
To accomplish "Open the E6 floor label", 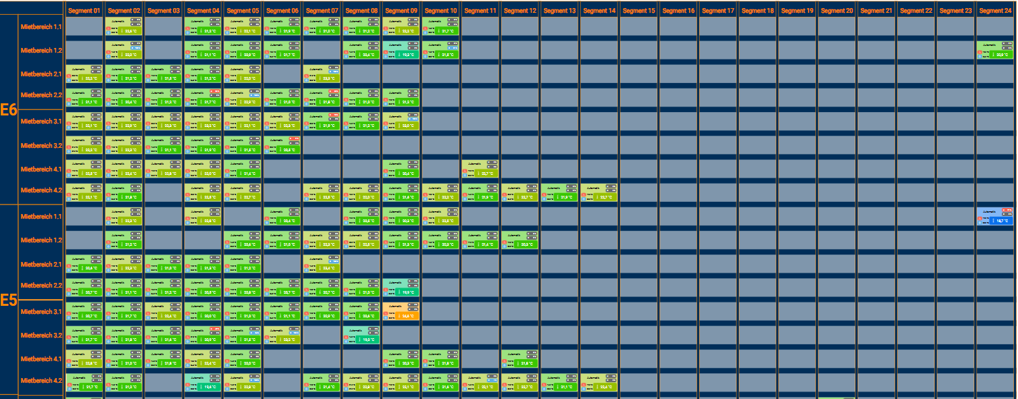I will pyautogui.click(x=9, y=110).
